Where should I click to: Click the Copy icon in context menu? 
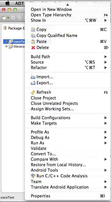[x=33, y=30]
